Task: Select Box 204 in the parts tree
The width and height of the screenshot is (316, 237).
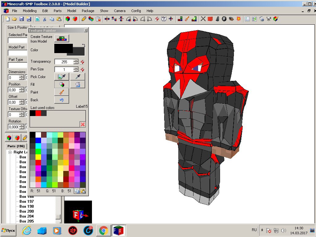Action: 27,216
